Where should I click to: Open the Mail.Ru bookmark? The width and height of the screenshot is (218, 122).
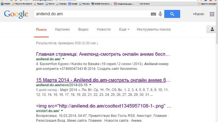pyautogui.click(x=6, y=4)
